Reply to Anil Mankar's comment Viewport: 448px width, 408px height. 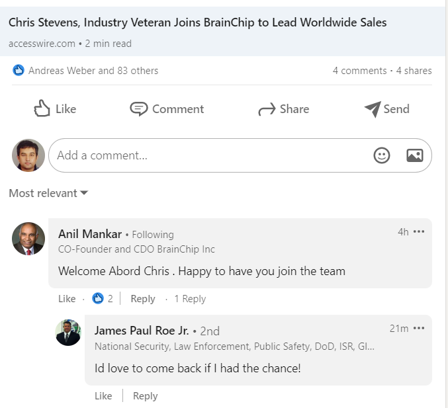pyautogui.click(x=143, y=299)
